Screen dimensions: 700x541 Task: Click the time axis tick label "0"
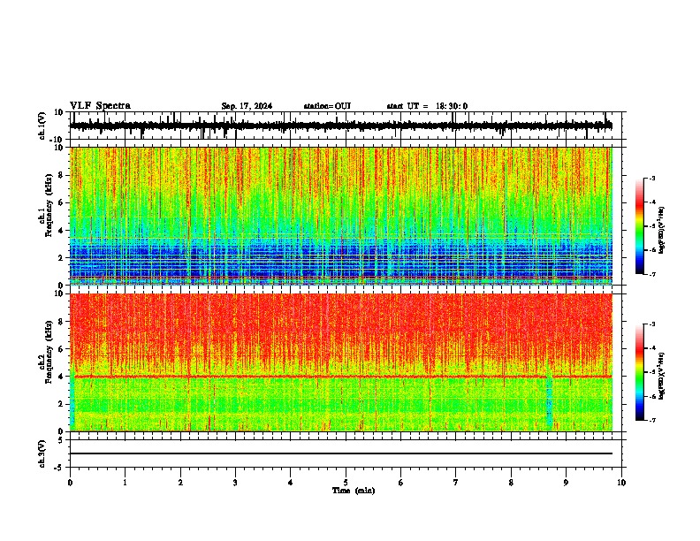pos(70,483)
